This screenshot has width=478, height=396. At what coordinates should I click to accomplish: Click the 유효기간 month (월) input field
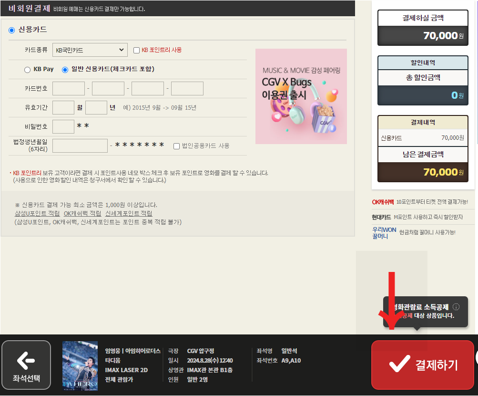pyautogui.click(x=63, y=108)
